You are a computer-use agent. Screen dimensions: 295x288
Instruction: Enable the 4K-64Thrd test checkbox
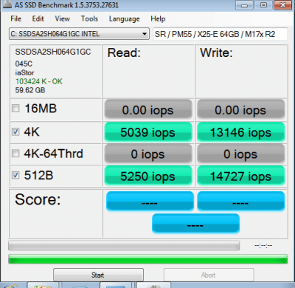point(15,154)
